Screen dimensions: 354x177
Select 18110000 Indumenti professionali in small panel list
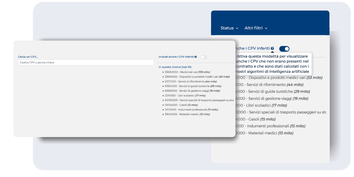click(191, 110)
